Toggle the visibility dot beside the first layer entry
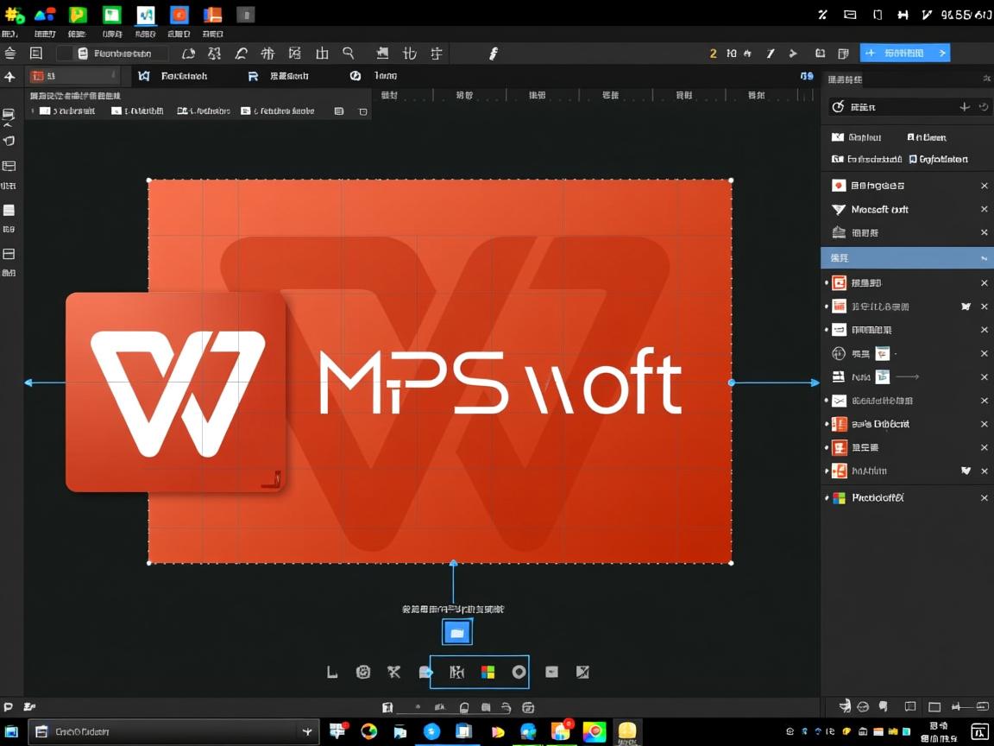994x746 pixels. click(x=827, y=282)
